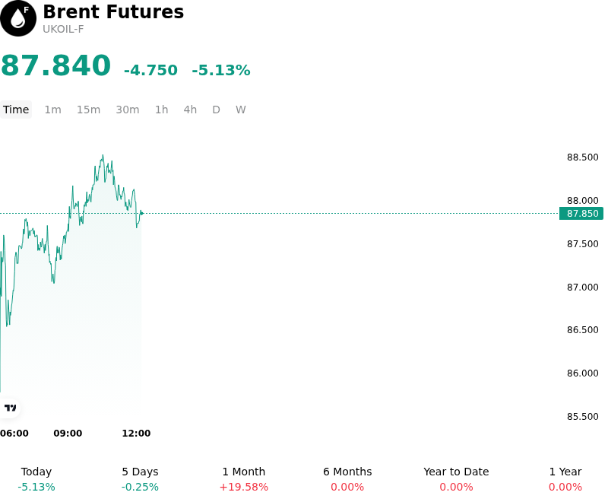Choose the 1h chart interval
608x502 pixels.
point(162,110)
